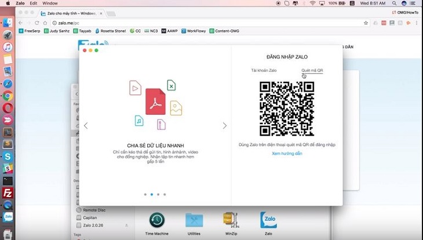Open WorkFlowy bookmark

(x=194, y=31)
